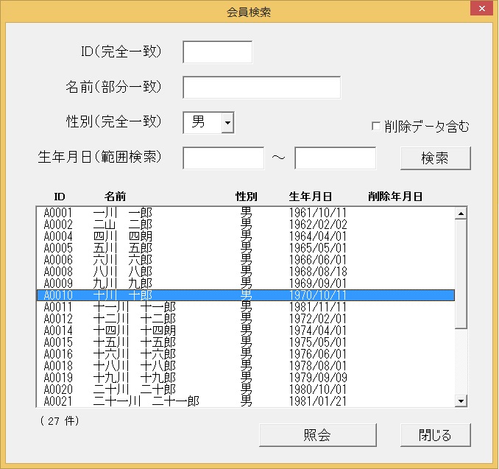This screenshot has height=469, width=499.
Task: Click the 名前 column header
Action: coord(116,197)
